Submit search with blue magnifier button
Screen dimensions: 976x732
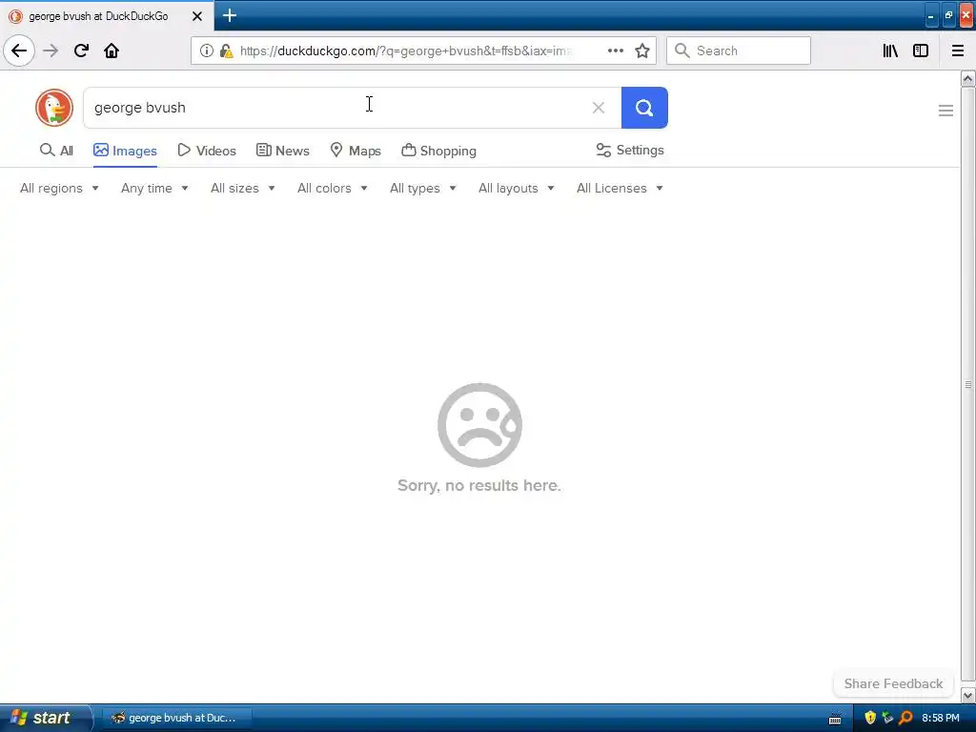point(644,108)
